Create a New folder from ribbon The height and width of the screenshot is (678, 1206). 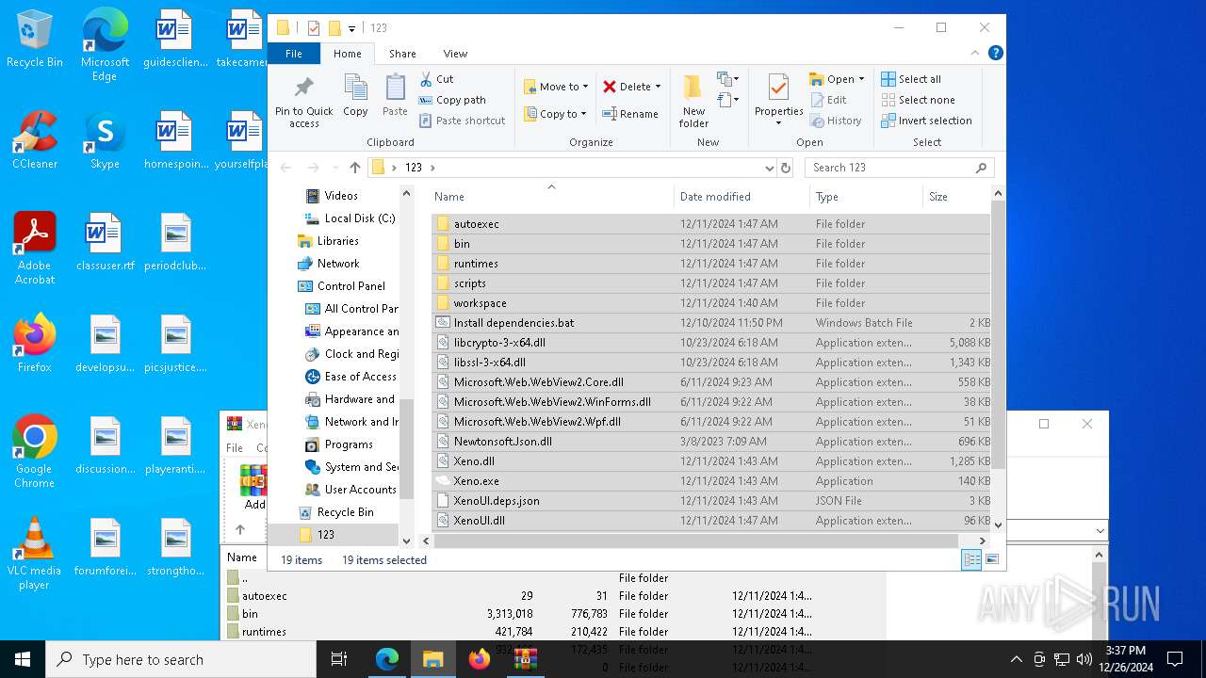pyautogui.click(x=693, y=102)
